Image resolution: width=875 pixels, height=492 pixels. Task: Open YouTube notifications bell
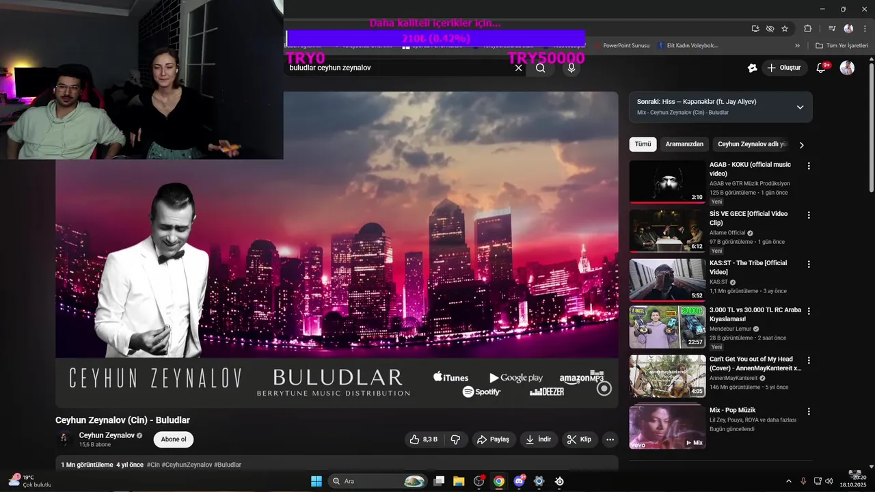click(x=822, y=68)
